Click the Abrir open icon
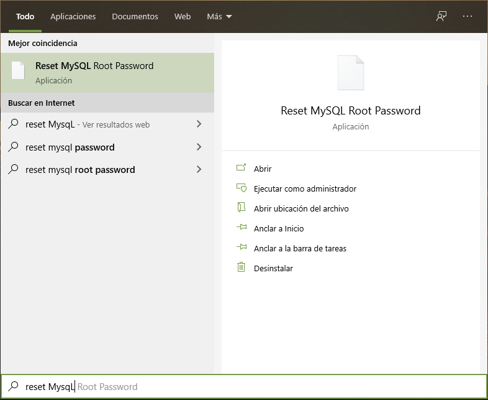 tap(242, 169)
